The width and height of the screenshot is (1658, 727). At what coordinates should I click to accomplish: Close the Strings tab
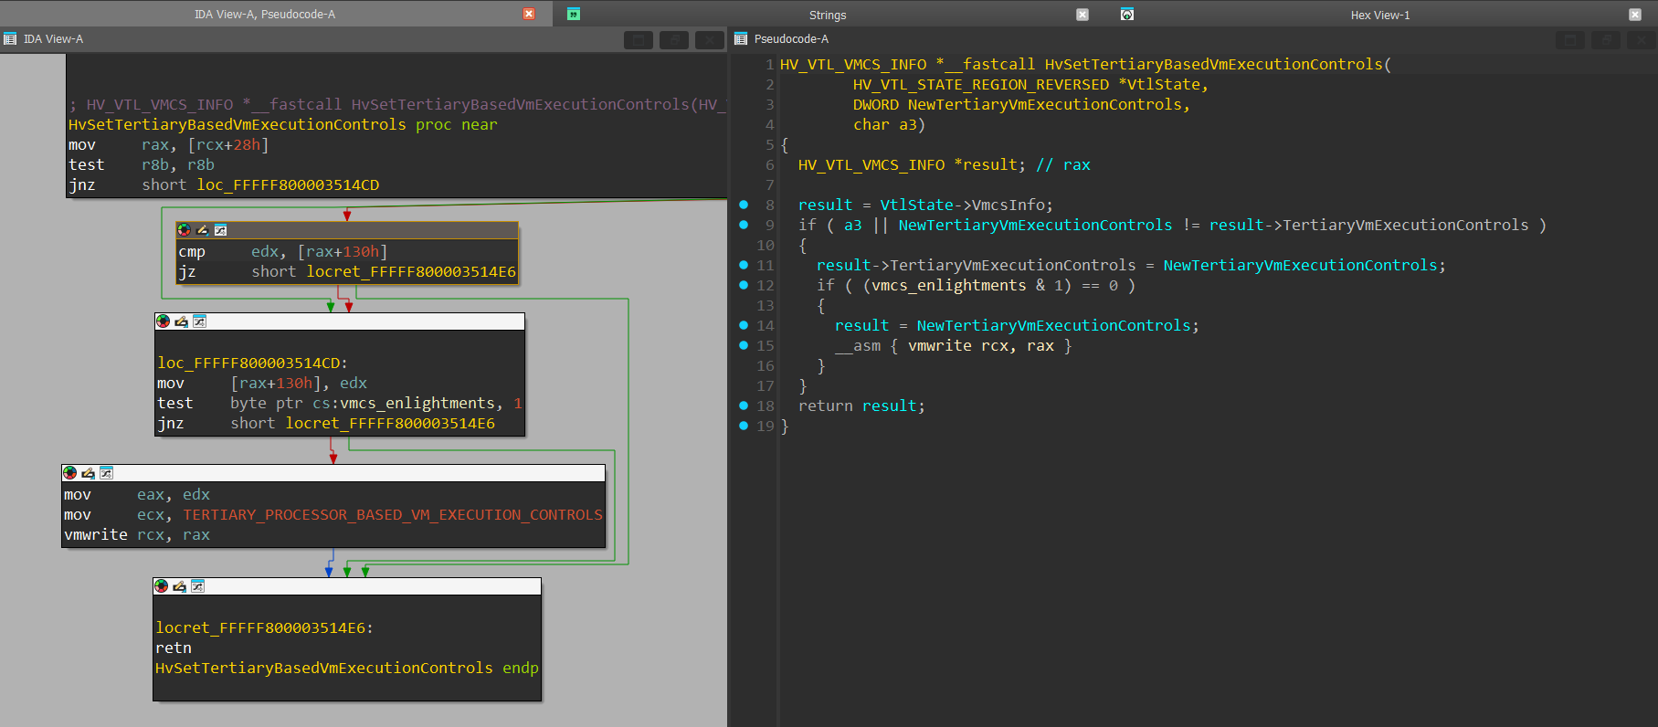click(1082, 15)
